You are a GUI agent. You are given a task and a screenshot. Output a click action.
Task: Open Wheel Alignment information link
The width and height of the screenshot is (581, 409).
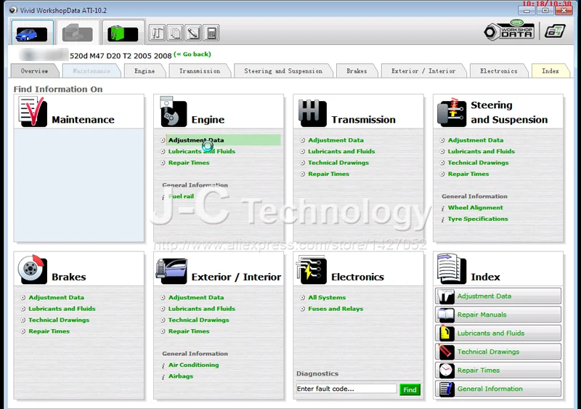(x=476, y=207)
